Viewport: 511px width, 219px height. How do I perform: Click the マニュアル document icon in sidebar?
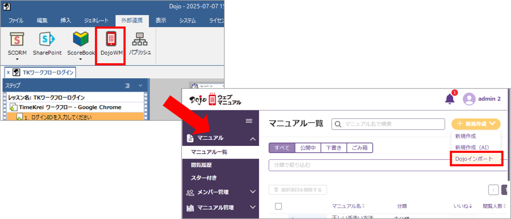pos(190,138)
